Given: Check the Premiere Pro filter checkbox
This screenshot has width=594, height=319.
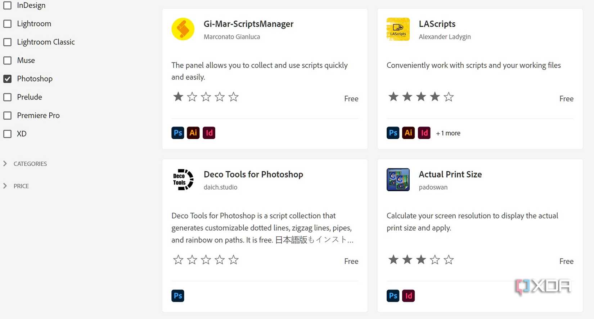Looking at the screenshot, I should click(x=8, y=115).
